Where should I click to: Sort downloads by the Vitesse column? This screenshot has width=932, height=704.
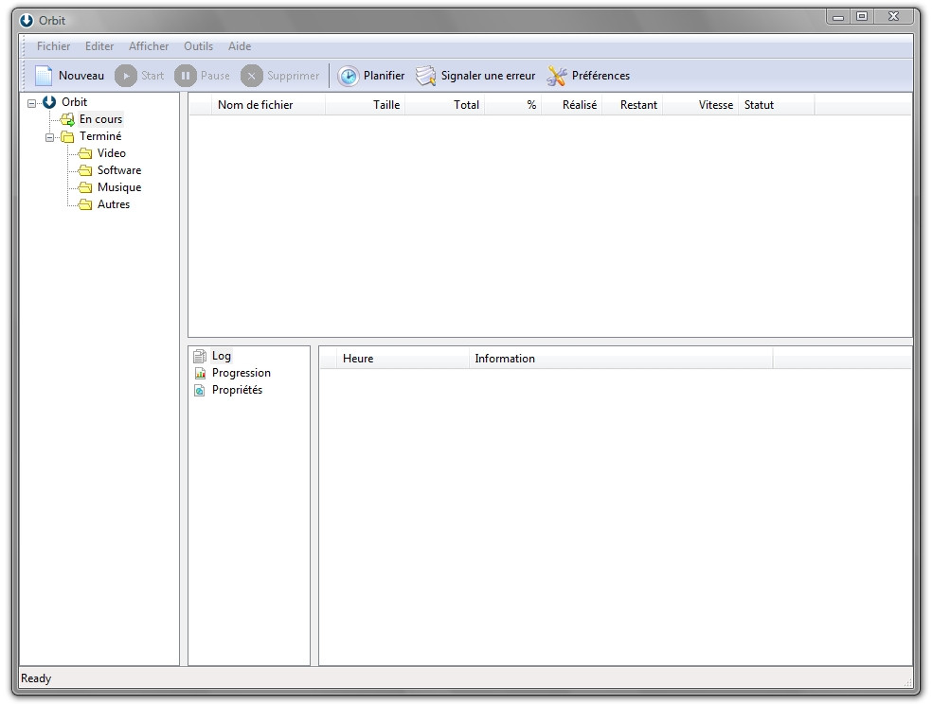(x=715, y=105)
